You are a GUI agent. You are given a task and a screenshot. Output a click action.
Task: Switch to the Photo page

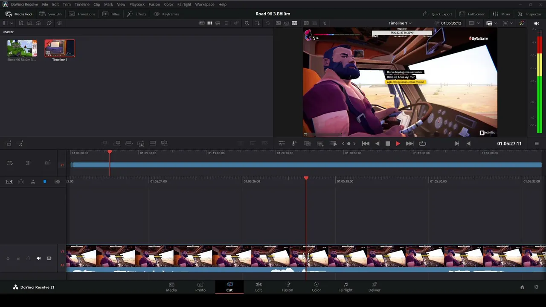click(x=200, y=287)
